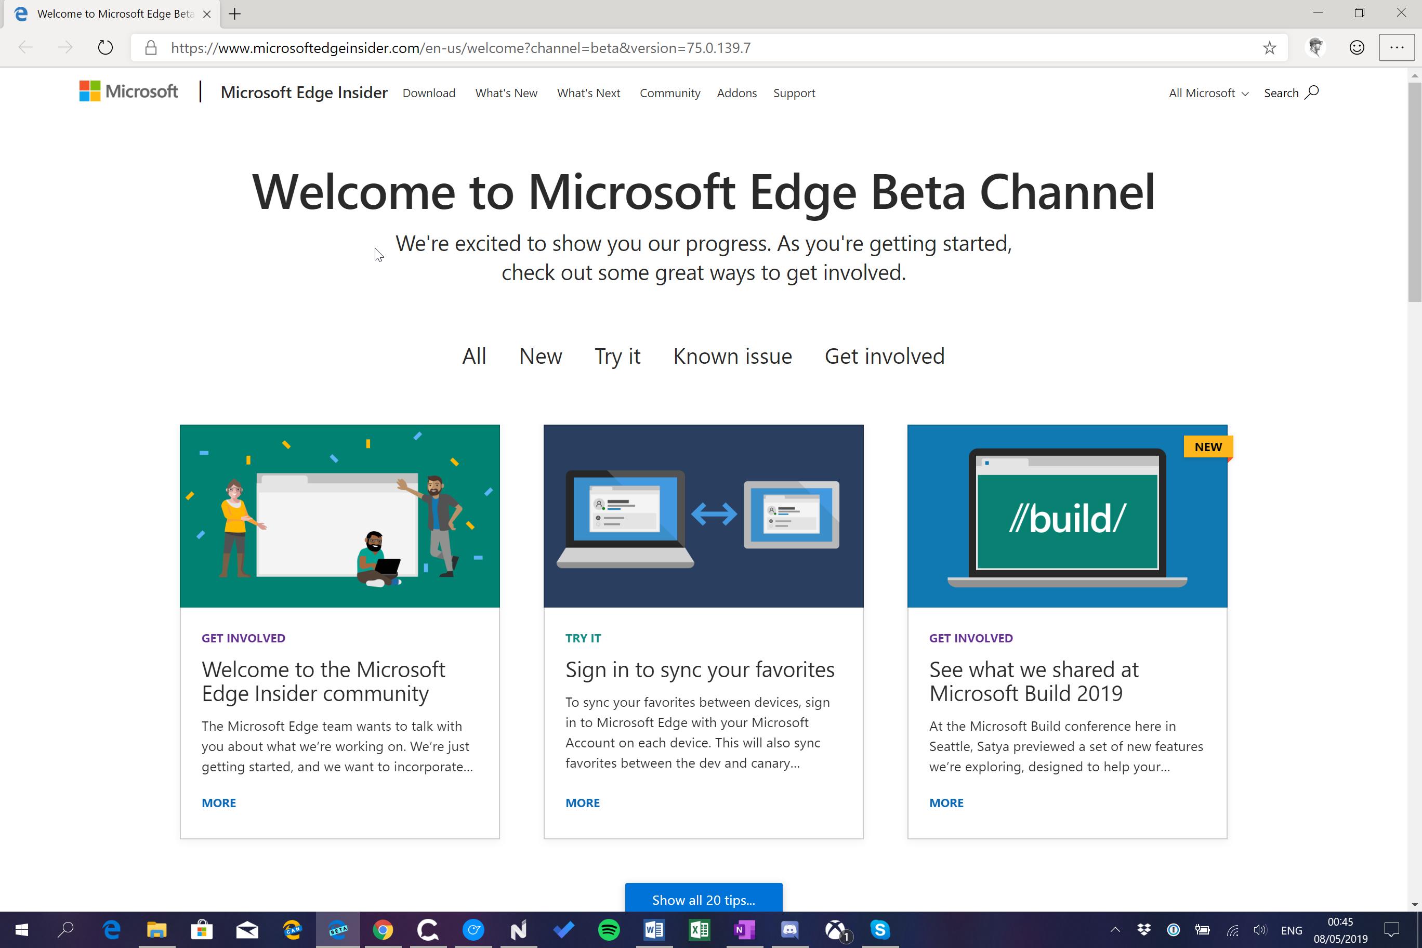Click the page vertical scrollbar thumb
Viewport: 1422px width, 948px height.
tap(1414, 192)
